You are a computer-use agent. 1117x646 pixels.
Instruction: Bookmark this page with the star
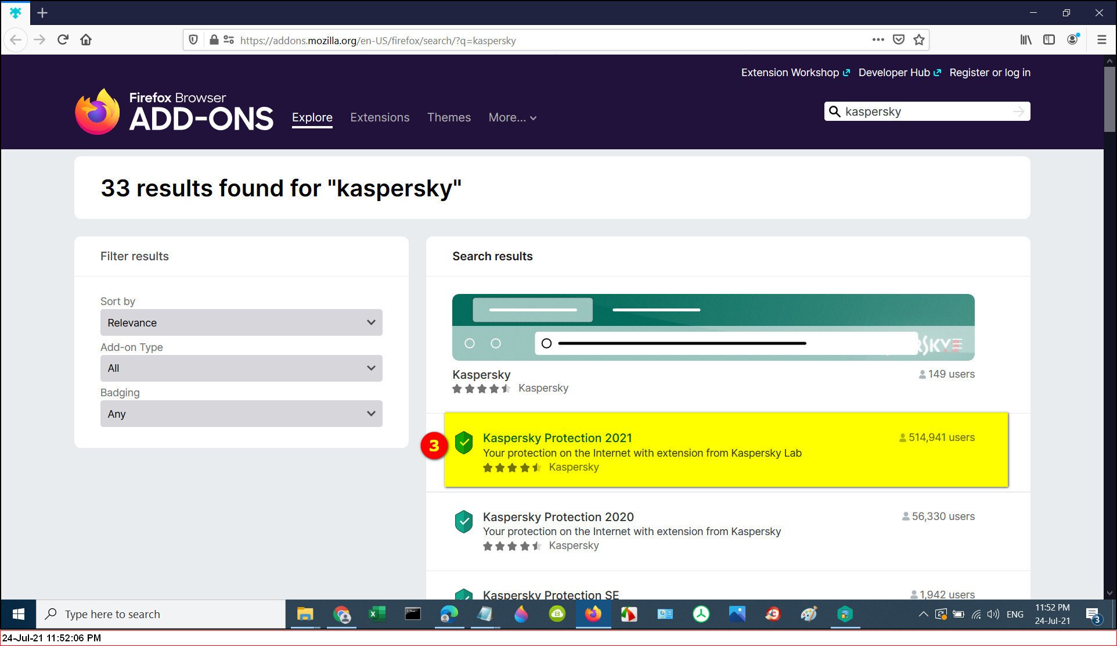tap(918, 40)
